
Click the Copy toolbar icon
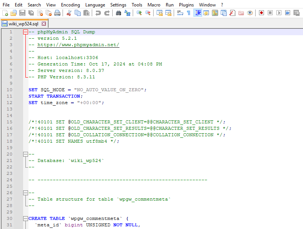pos(78,13)
